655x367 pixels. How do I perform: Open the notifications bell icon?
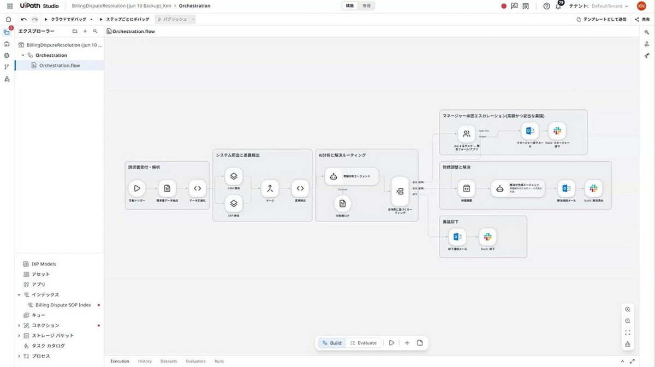[558, 6]
